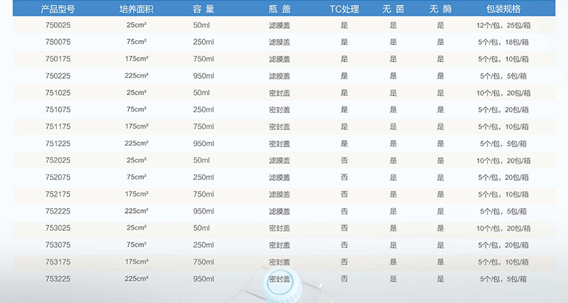Click 密封盖 cap type in row 753175
The width and height of the screenshot is (568, 303).
click(x=279, y=262)
